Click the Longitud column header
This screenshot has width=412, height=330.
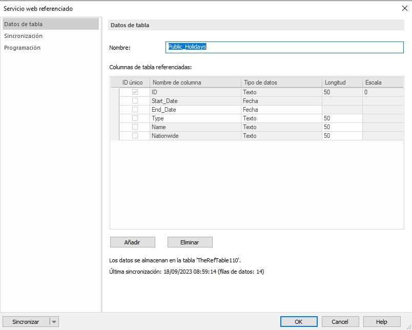pyautogui.click(x=342, y=82)
